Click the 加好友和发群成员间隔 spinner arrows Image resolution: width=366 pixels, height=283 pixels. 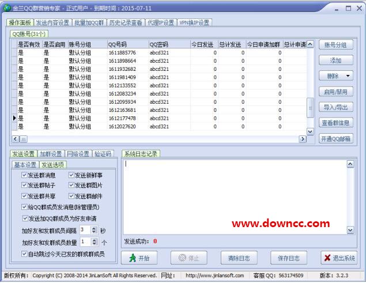tap(94, 230)
